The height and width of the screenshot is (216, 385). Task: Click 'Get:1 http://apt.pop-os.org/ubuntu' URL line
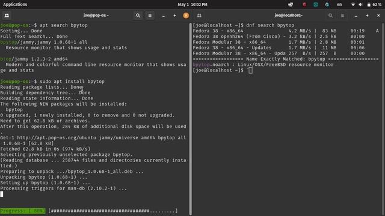pos(93,137)
